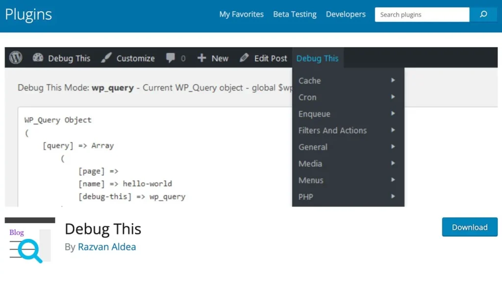This screenshot has width=502, height=284.
Task: Click the Edit Post pencil icon
Action: pos(244,58)
